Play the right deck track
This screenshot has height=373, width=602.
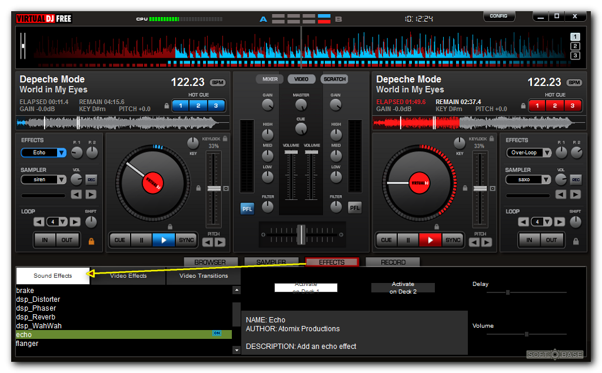(x=430, y=240)
